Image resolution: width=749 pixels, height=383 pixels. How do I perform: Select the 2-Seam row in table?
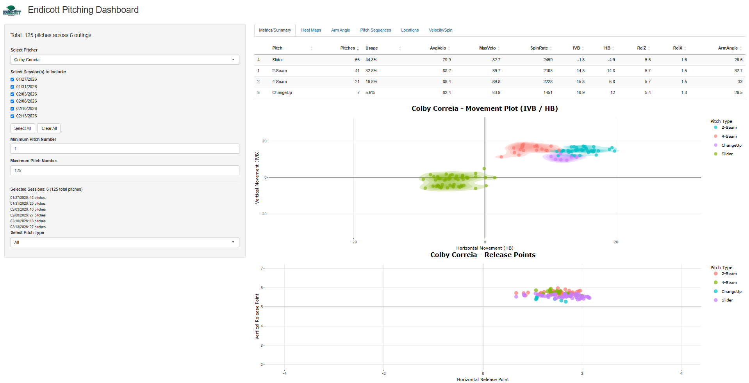pos(499,71)
